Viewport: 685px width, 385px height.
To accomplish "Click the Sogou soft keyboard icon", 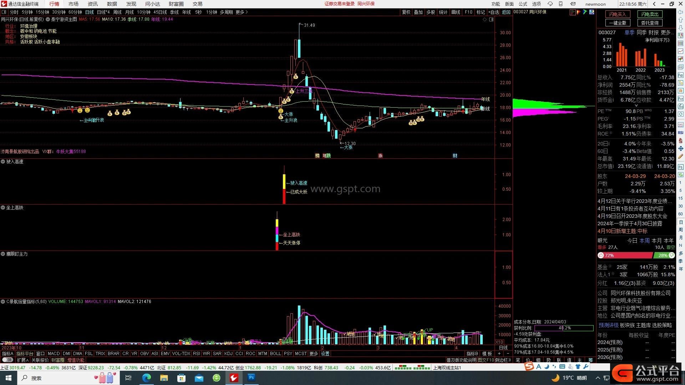I will pos(562,366).
